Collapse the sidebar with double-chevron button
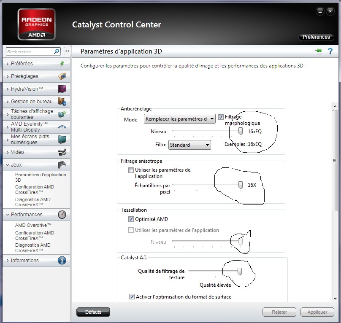The width and height of the screenshot is (341, 323). click(67, 51)
